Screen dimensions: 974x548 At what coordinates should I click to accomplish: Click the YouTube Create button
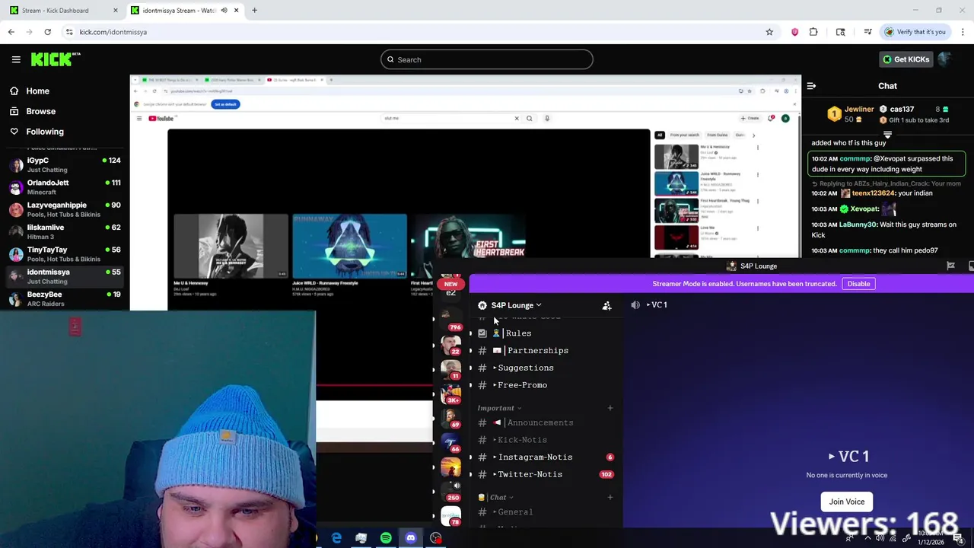[750, 118]
